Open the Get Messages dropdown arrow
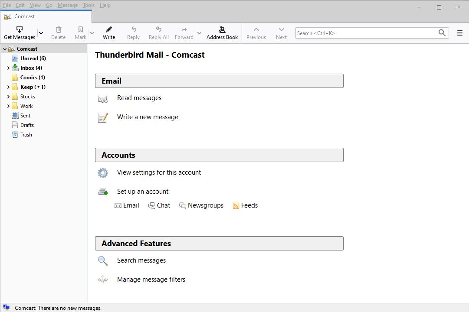This screenshot has width=469, height=312. pos(41,33)
